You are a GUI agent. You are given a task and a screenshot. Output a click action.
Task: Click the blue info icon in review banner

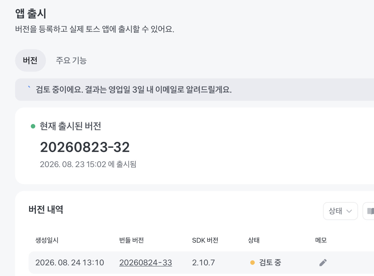pyautogui.click(x=29, y=87)
